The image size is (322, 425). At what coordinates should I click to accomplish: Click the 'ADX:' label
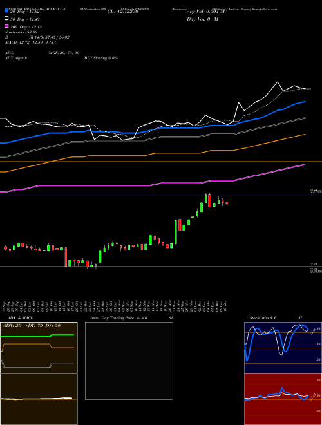point(10,53)
